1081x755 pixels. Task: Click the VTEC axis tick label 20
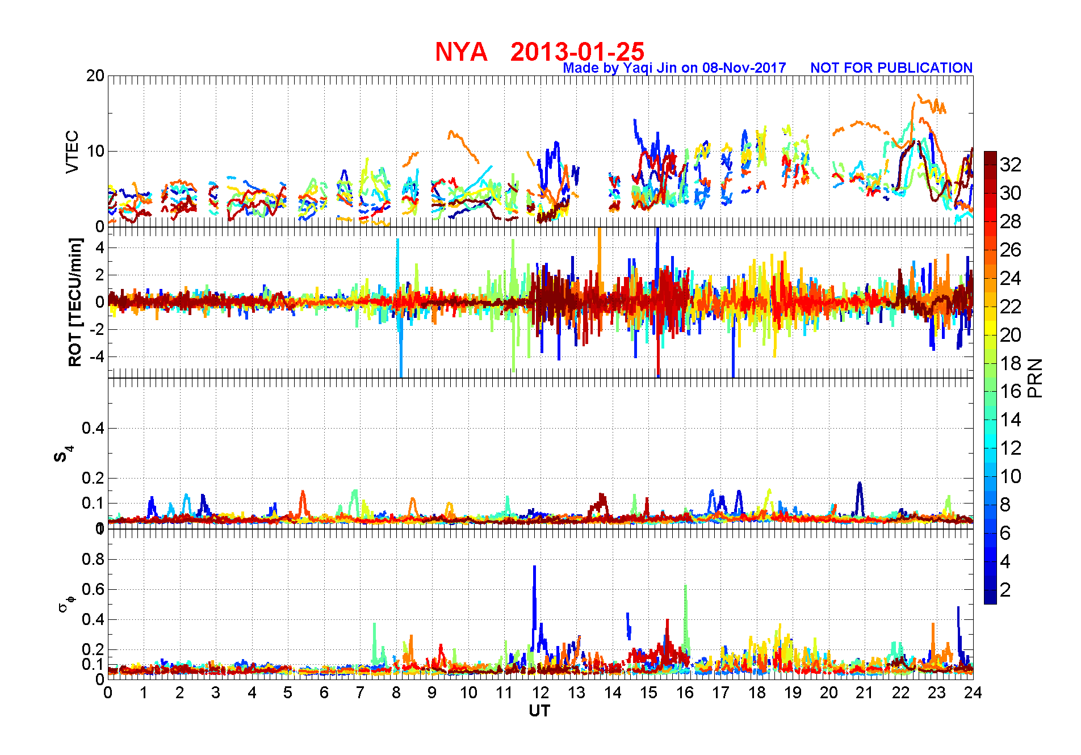[95, 75]
